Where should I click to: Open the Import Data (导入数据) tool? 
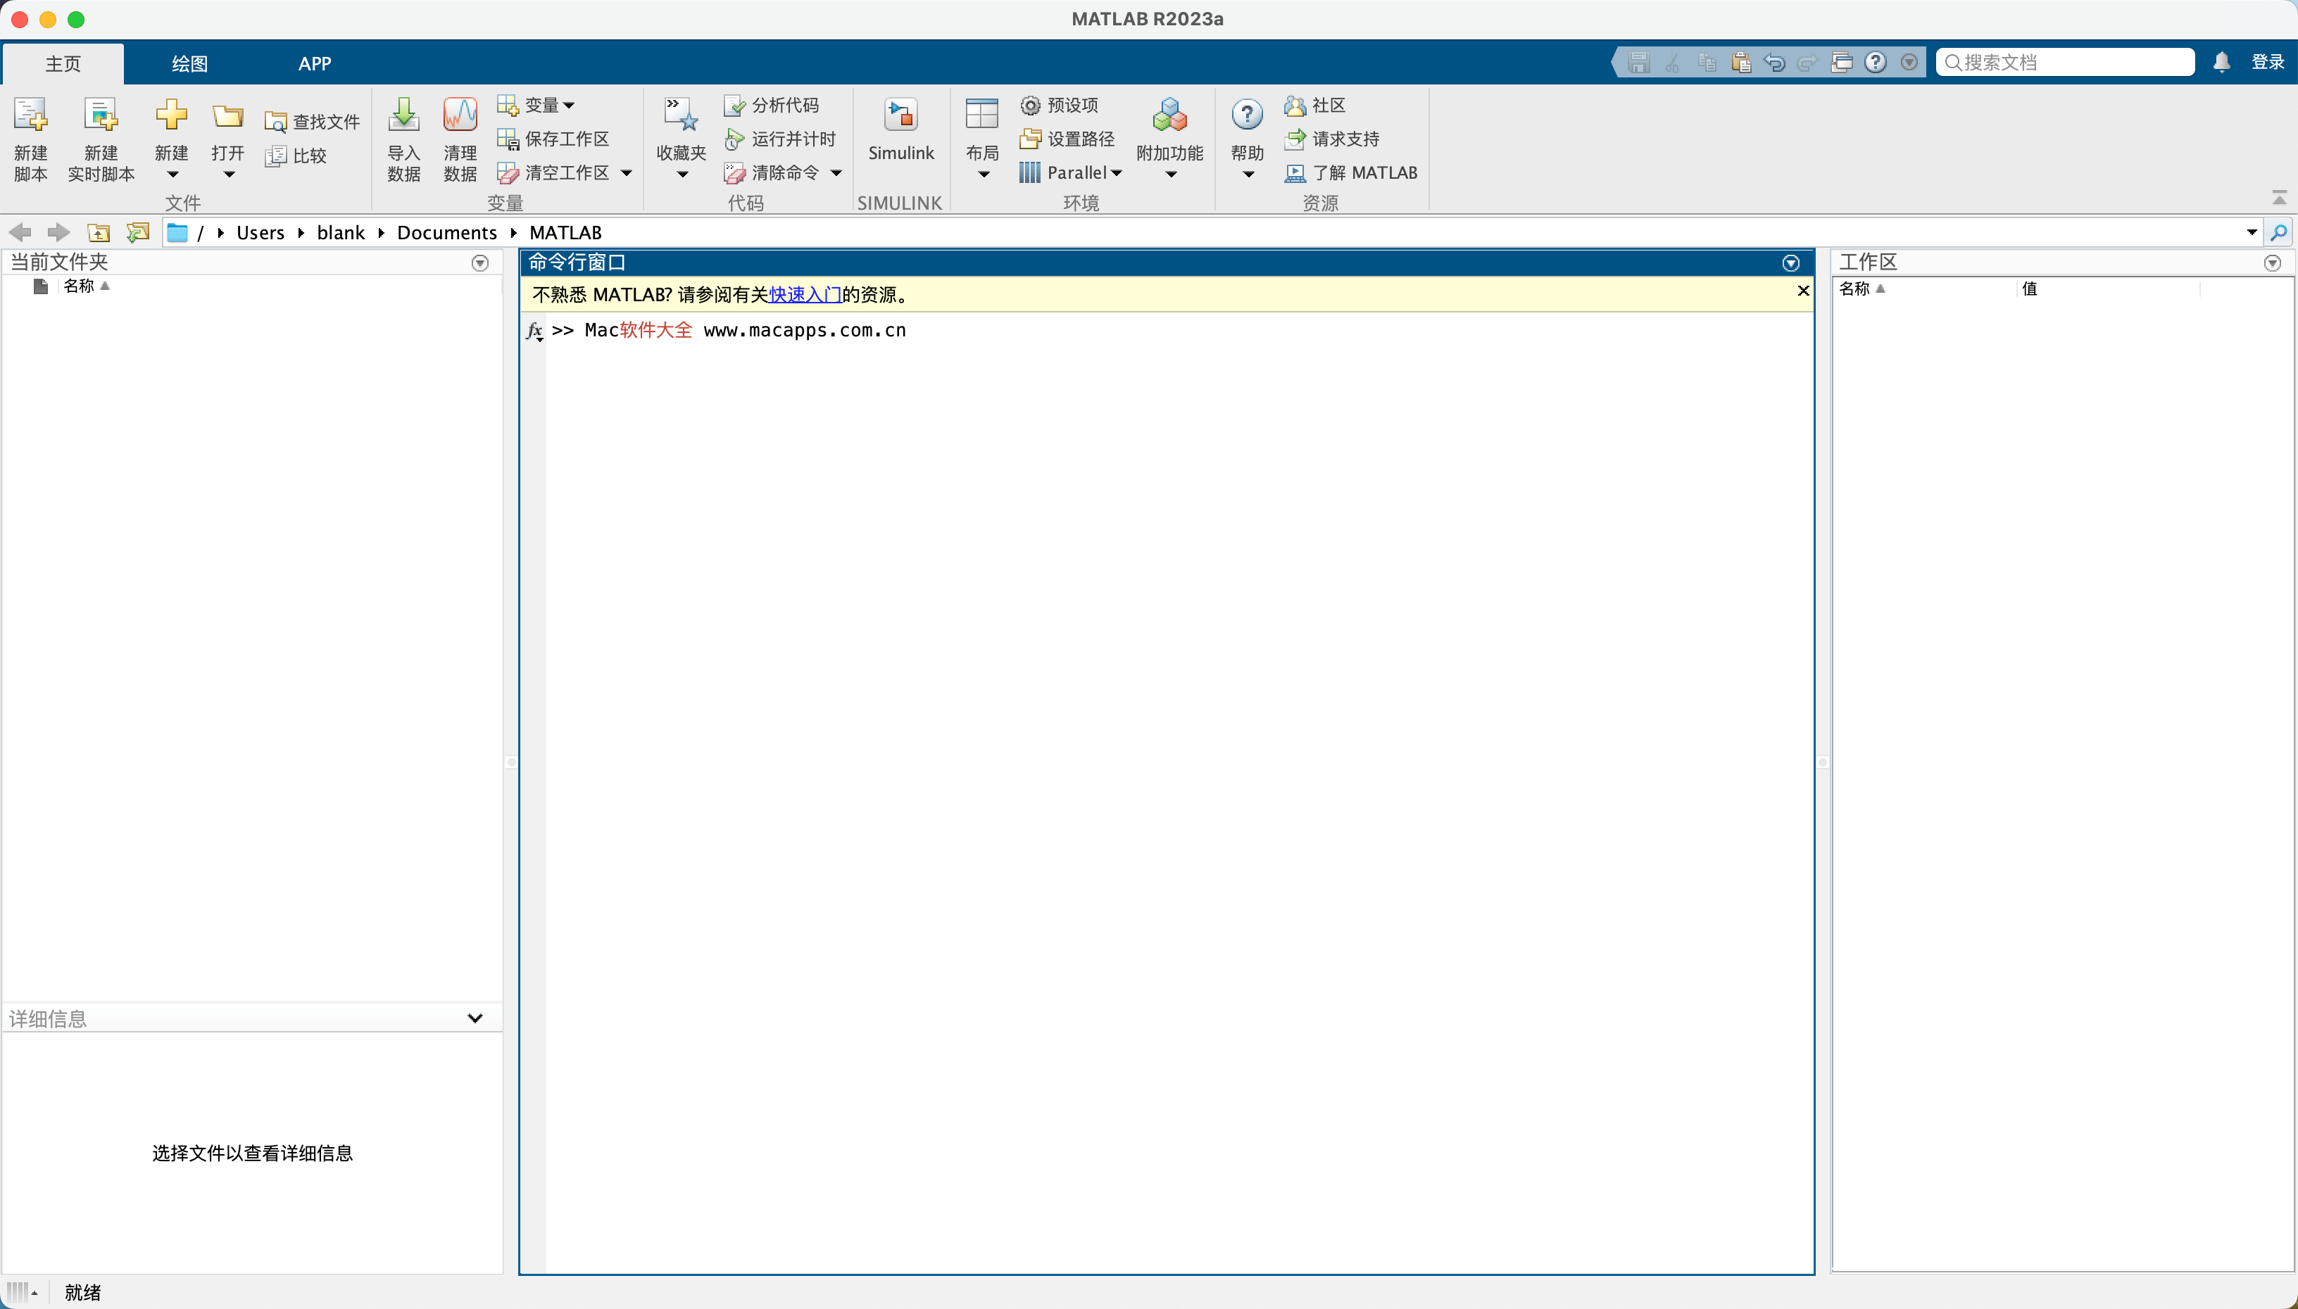pyautogui.click(x=403, y=117)
